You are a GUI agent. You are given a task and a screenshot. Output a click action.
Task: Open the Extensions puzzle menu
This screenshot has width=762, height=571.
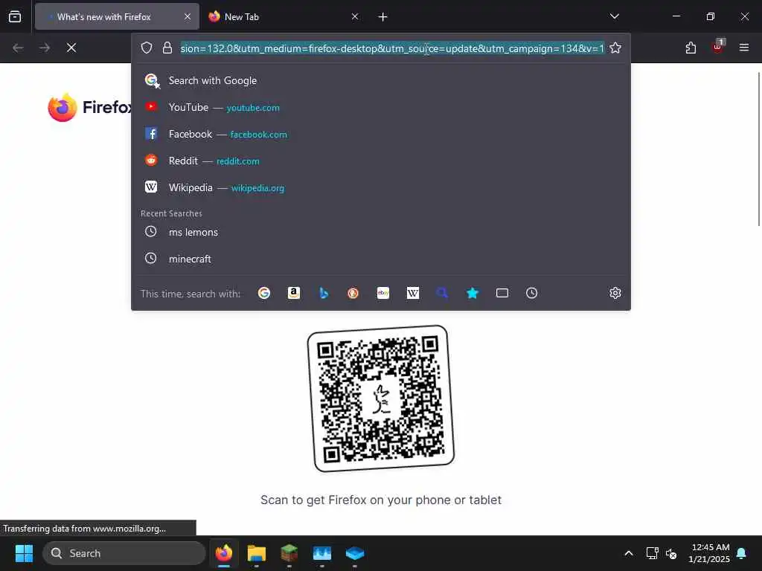691,48
